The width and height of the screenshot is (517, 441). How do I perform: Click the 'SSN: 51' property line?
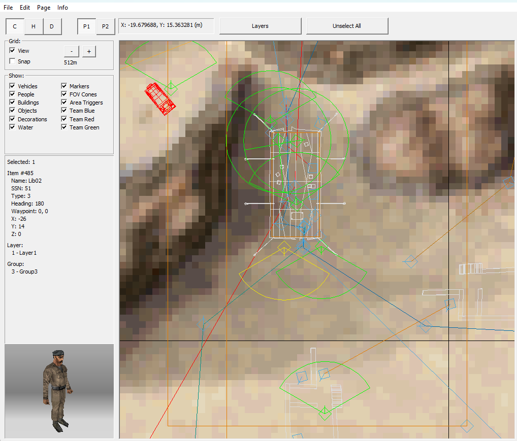[x=21, y=188]
